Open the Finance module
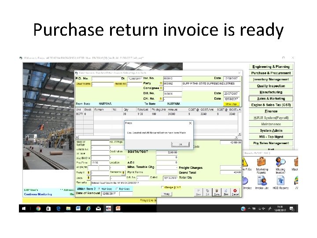The height and width of the screenshot is (238, 317). tap(271, 112)
